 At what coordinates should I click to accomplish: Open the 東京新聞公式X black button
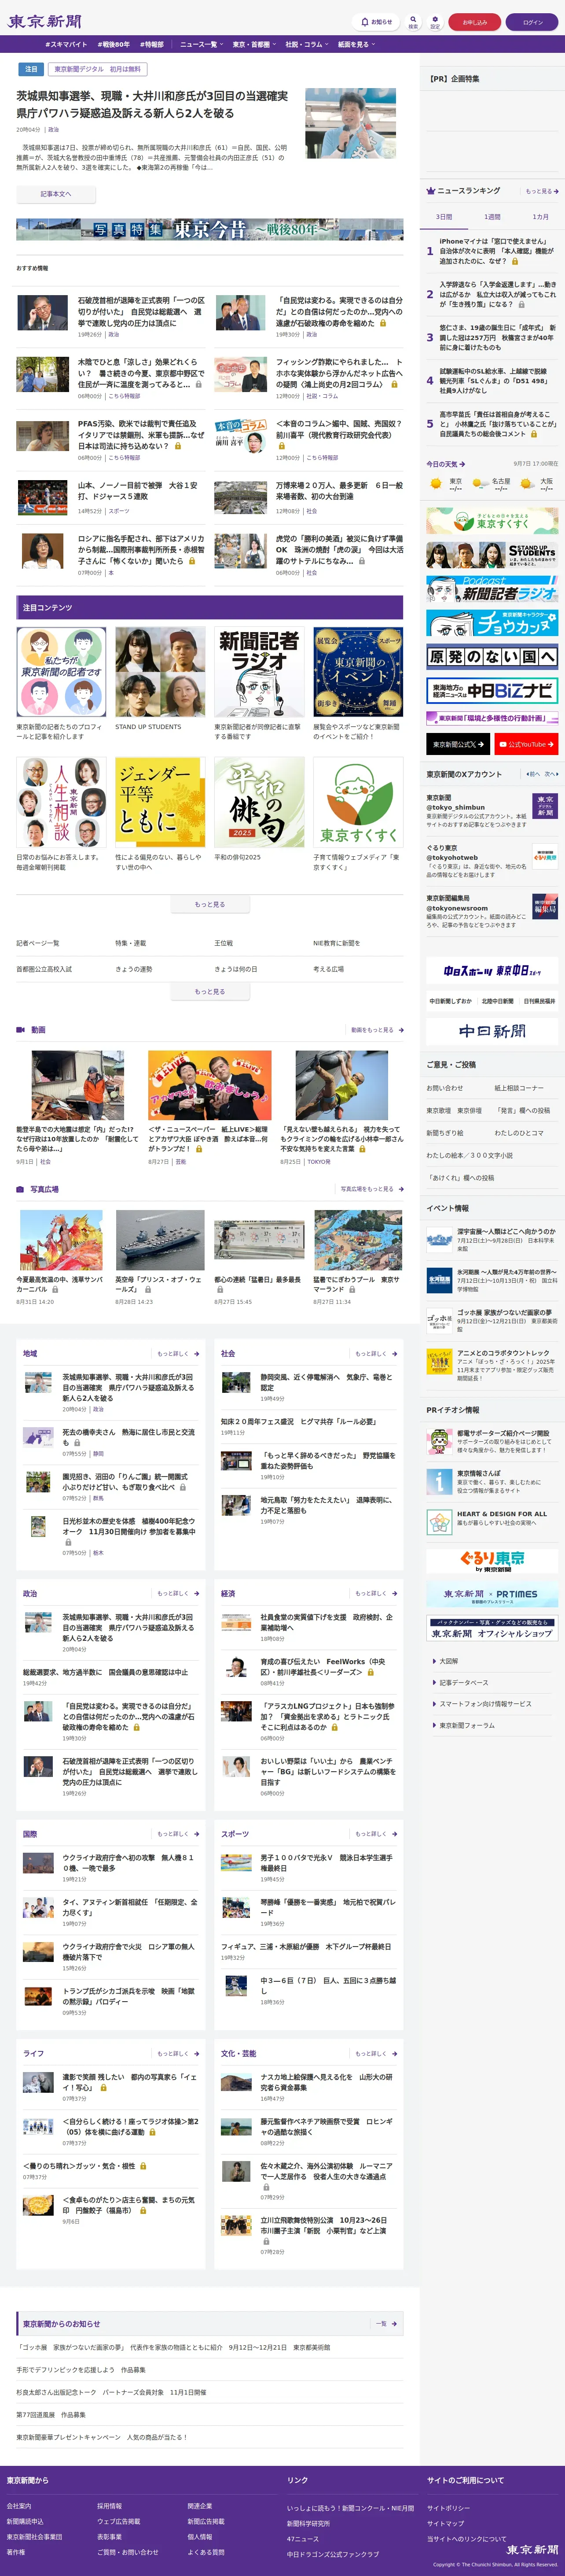pyautogui.click(x=458, y=744)
